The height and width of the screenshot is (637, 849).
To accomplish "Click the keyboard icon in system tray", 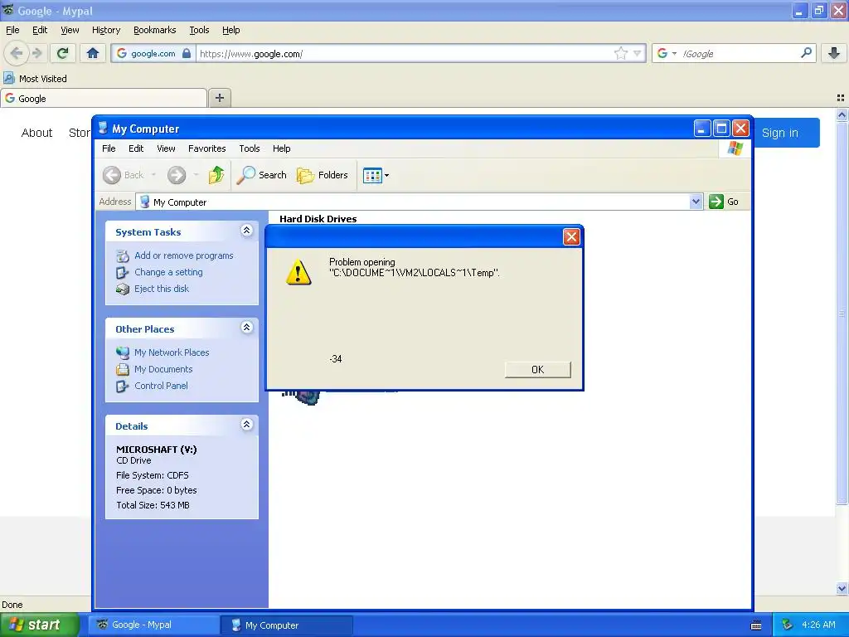I will pyautogui.click(x=756, y=625).
